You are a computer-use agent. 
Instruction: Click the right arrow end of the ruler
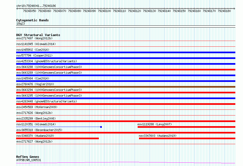pos(235,8)
